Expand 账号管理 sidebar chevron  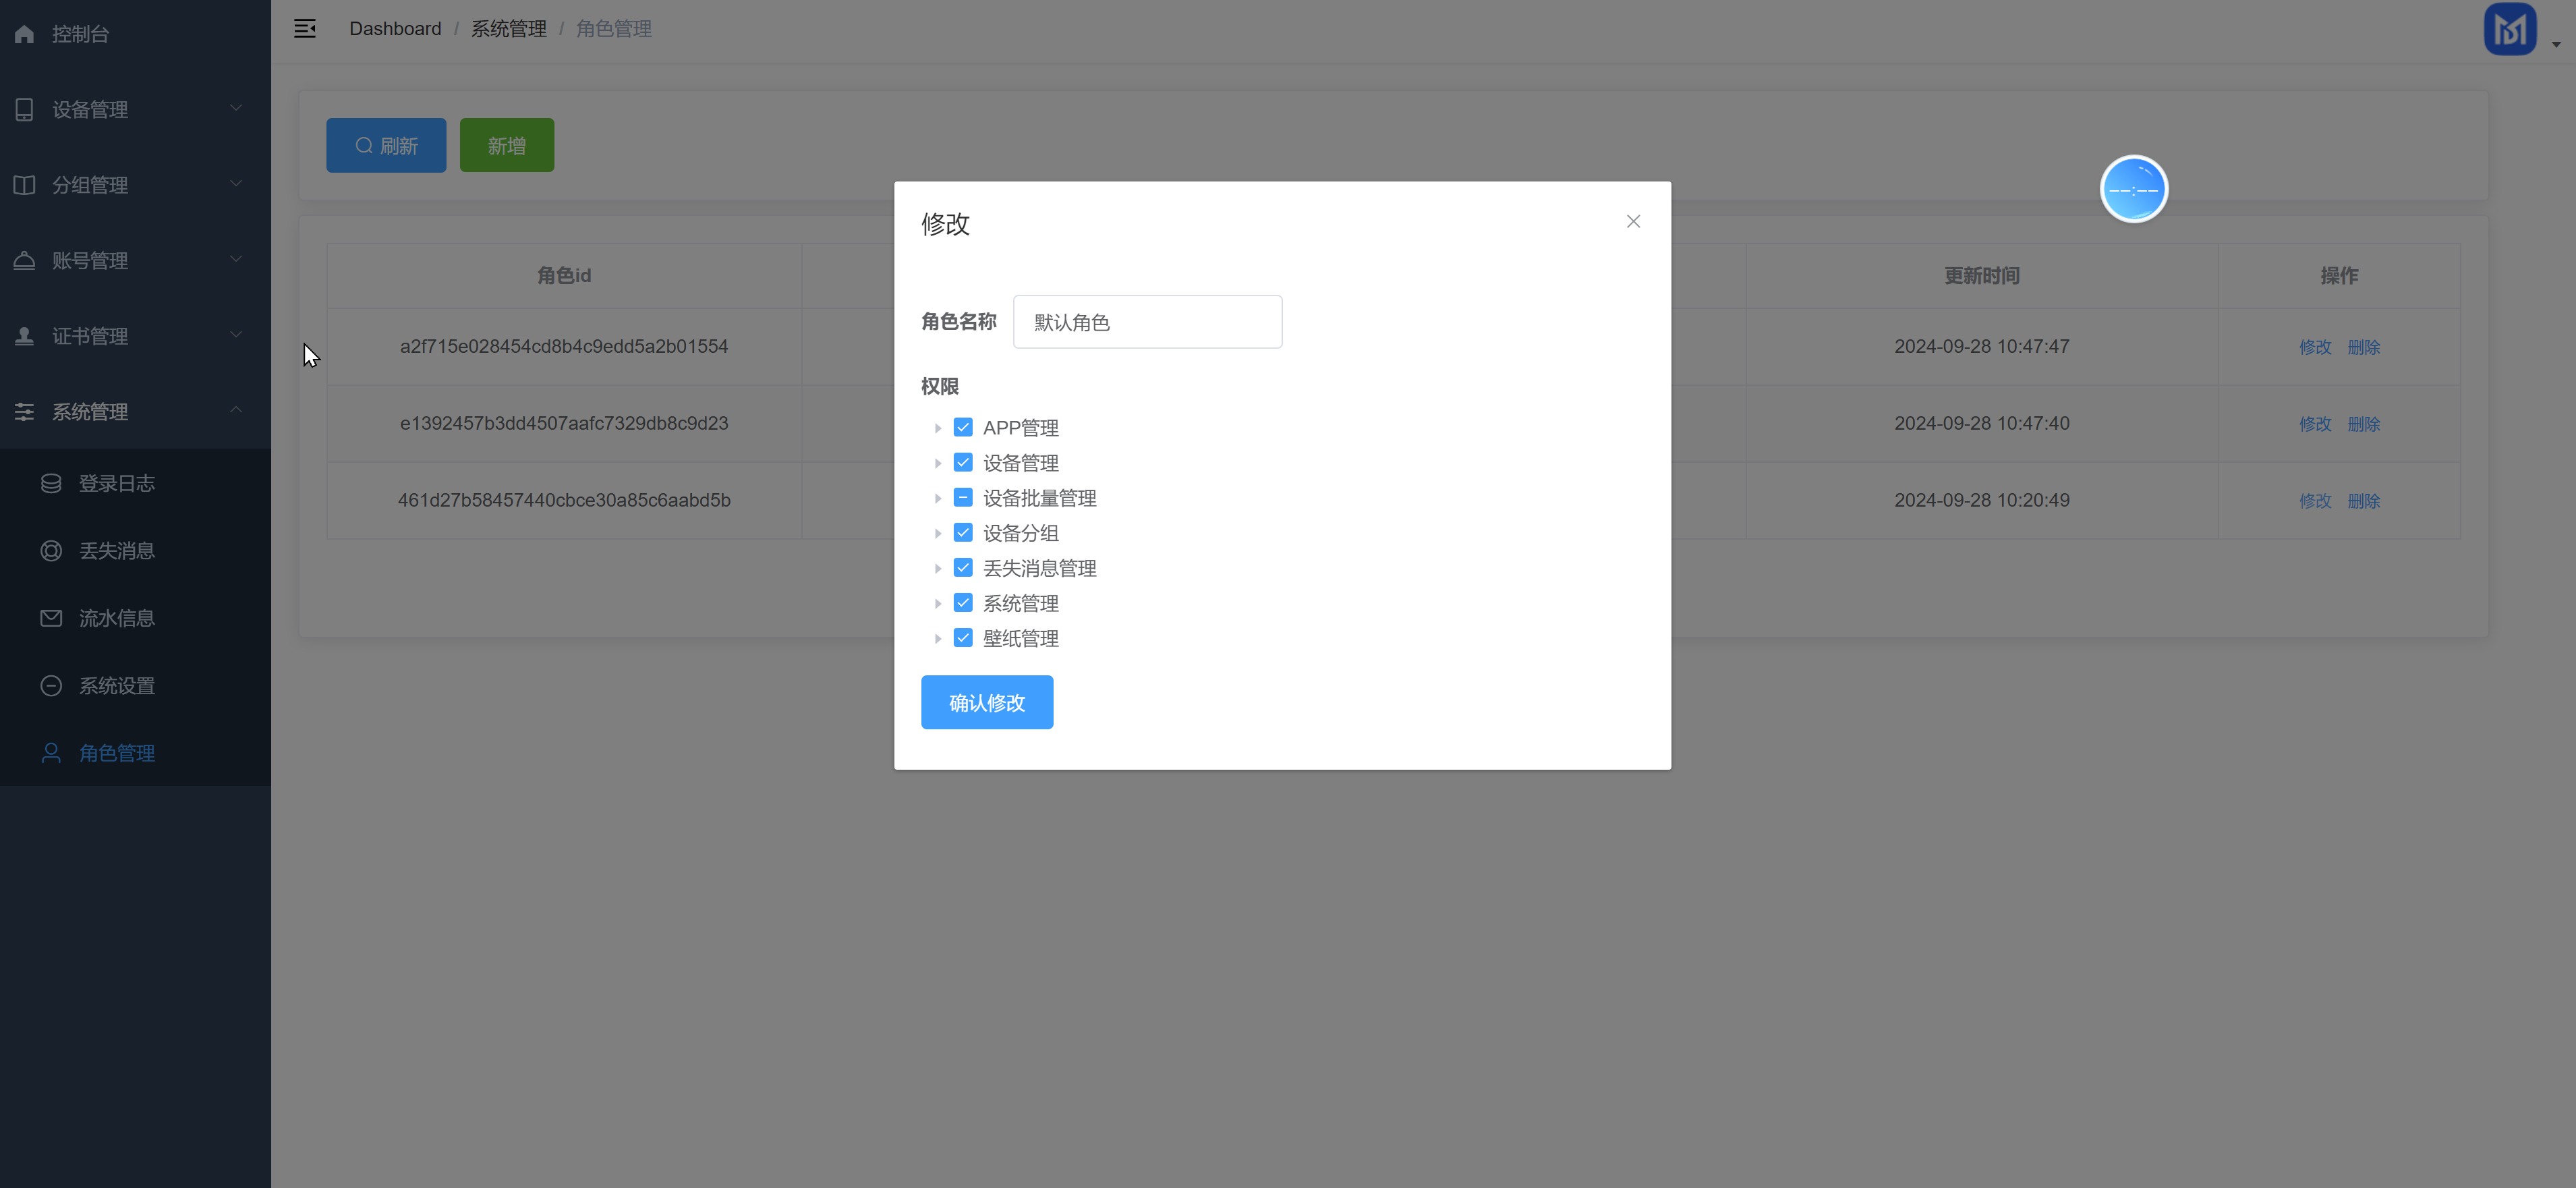tap(236, 259)
